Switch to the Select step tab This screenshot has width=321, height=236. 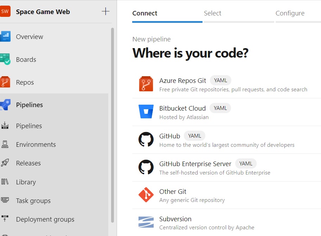pyautogui.click(x=212, y=13)
